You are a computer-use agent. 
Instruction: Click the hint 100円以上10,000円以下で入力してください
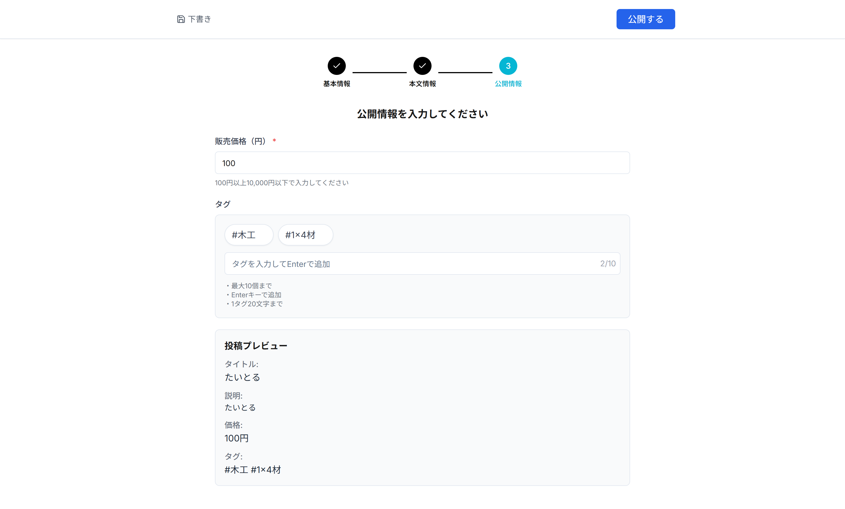tap(281, 183)
